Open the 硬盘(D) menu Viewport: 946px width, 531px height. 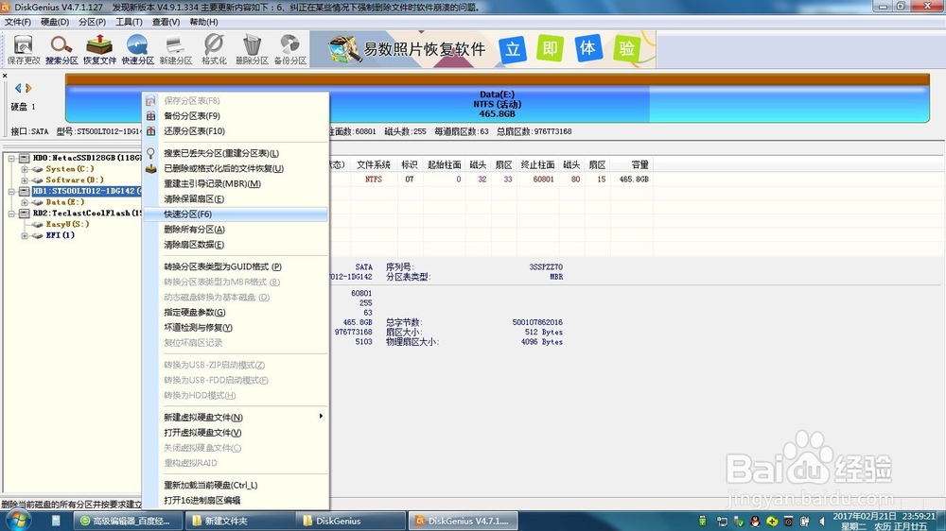pos(54,22)
